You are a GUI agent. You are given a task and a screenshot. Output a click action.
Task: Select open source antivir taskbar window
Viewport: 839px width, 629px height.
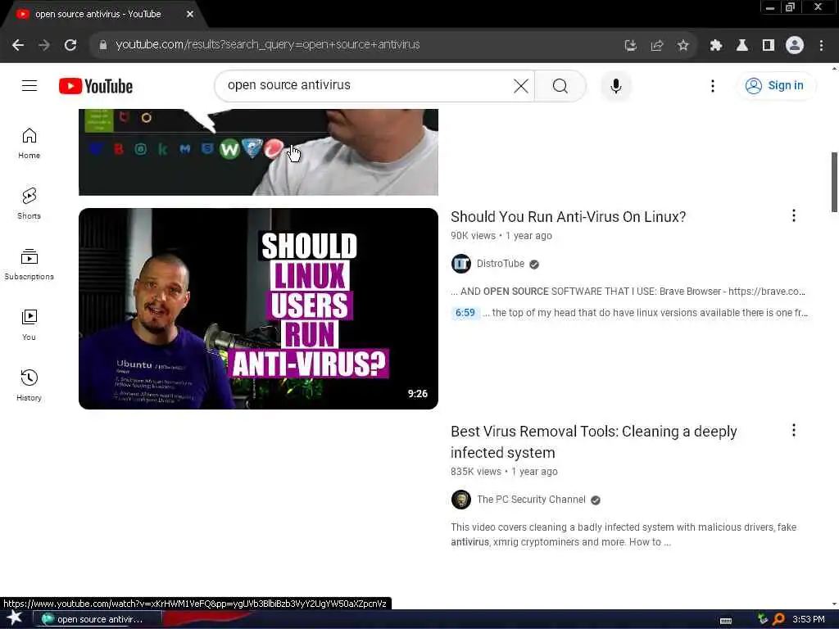[x=98, y=619]
